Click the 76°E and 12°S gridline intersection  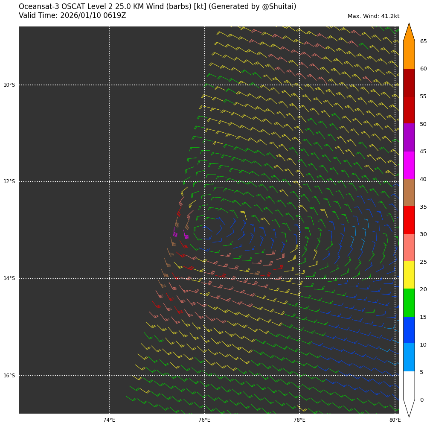(204, 181)
